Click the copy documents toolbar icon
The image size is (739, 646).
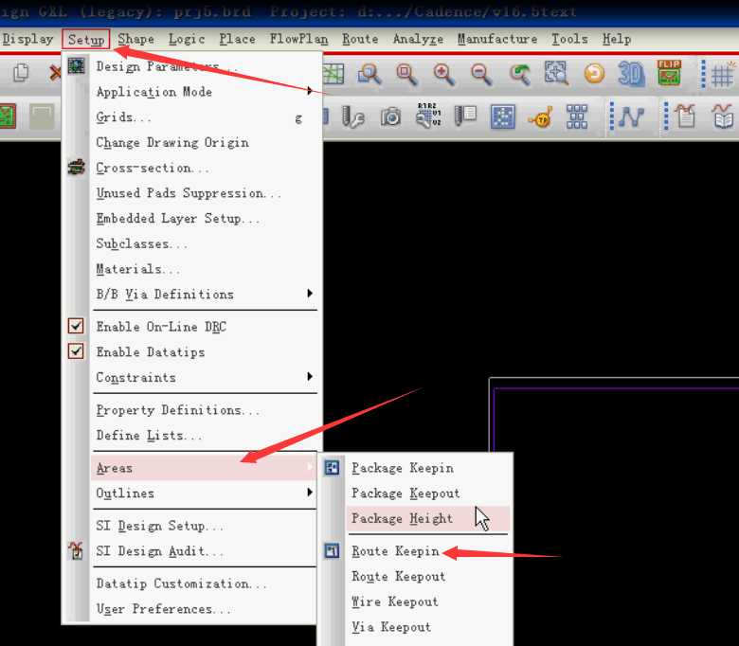pos(21,73)
